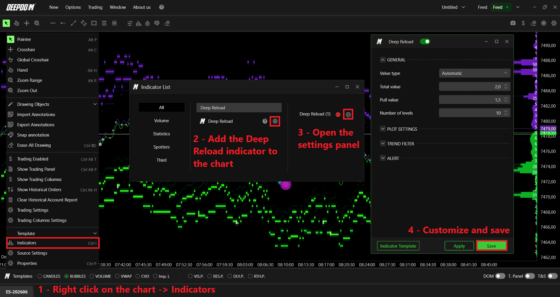
Task: Open settings with the top-right toolbar gear icon
Action: 554,23
